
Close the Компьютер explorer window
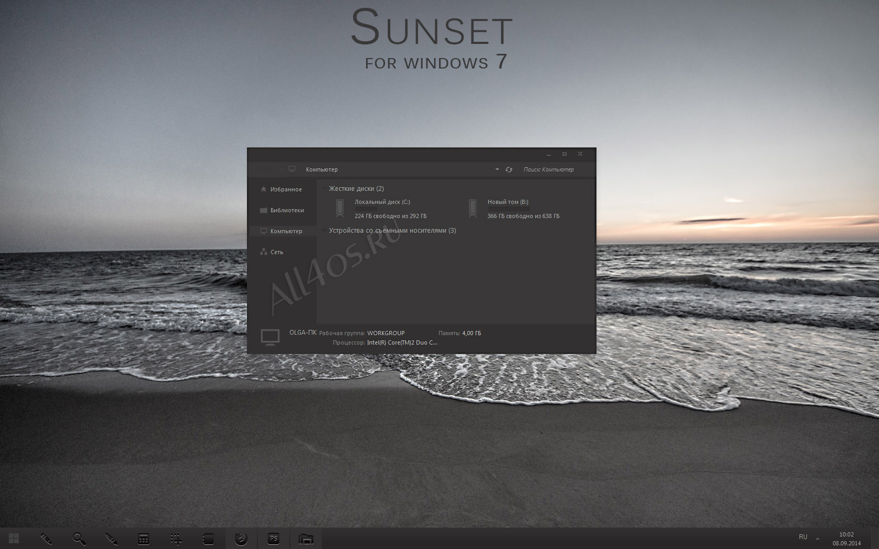[580, 154]
